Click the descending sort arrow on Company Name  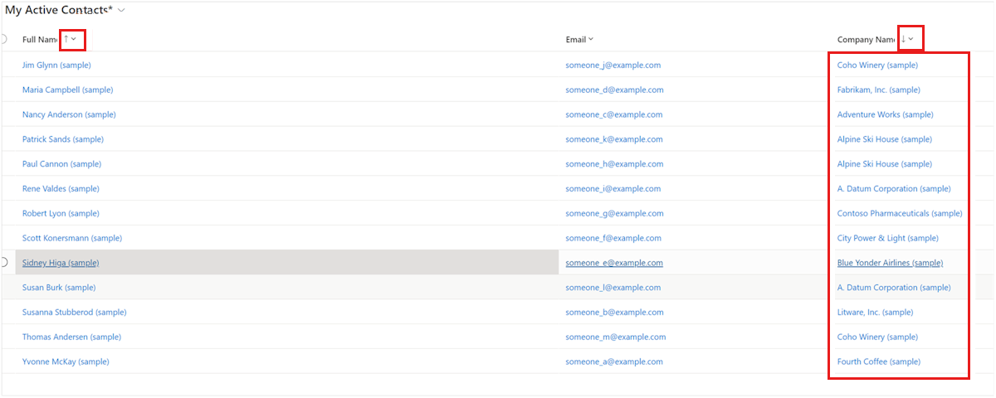(903, 39)
